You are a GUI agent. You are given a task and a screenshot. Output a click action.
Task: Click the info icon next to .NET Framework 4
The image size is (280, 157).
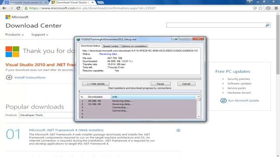[178, 130]
